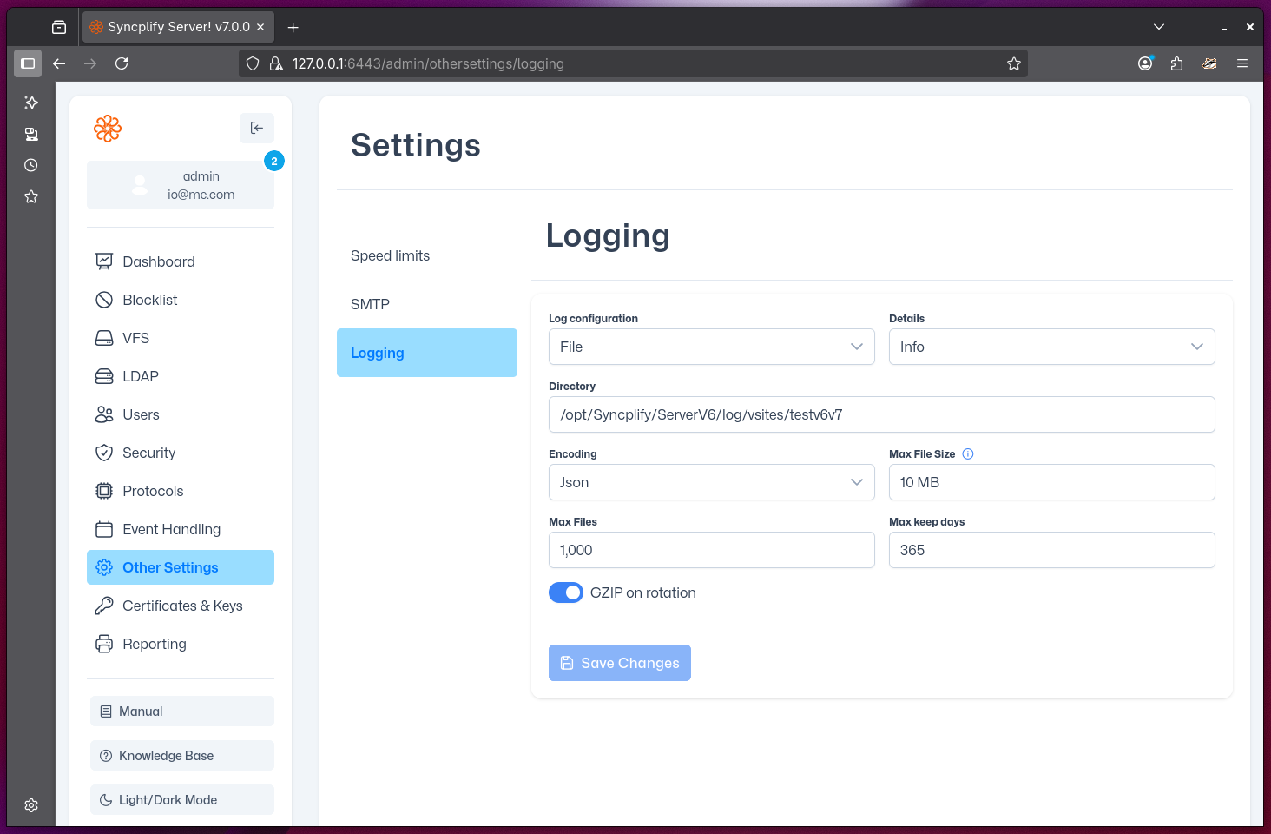Click the admin account badge

pyautogui.click(x=180, y=184)
